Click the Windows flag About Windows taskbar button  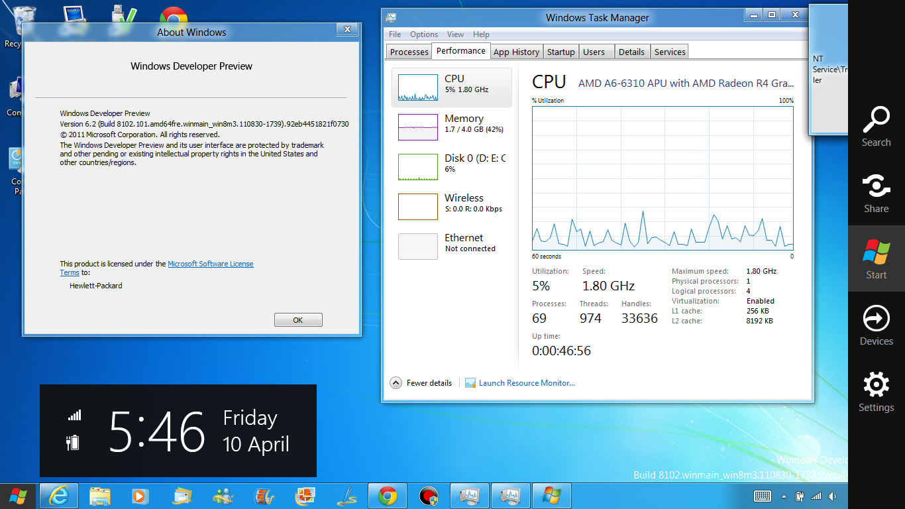(x=552, y=496)
